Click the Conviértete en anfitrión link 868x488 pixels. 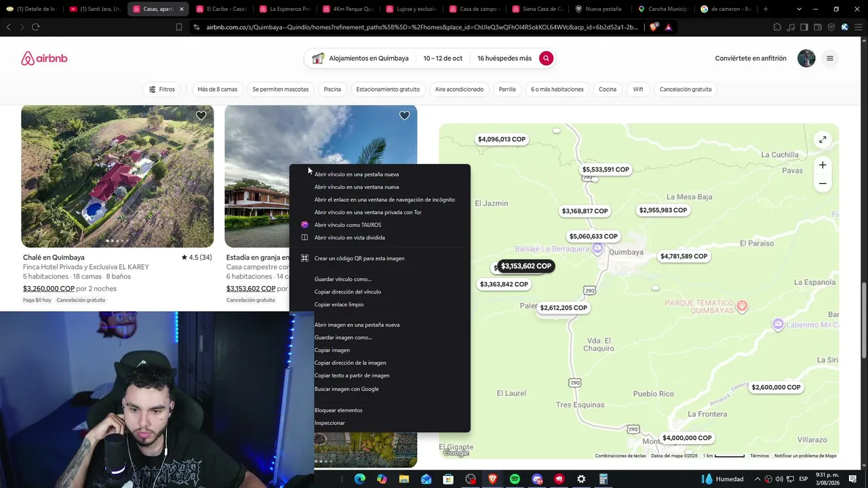tap(751, 58)
